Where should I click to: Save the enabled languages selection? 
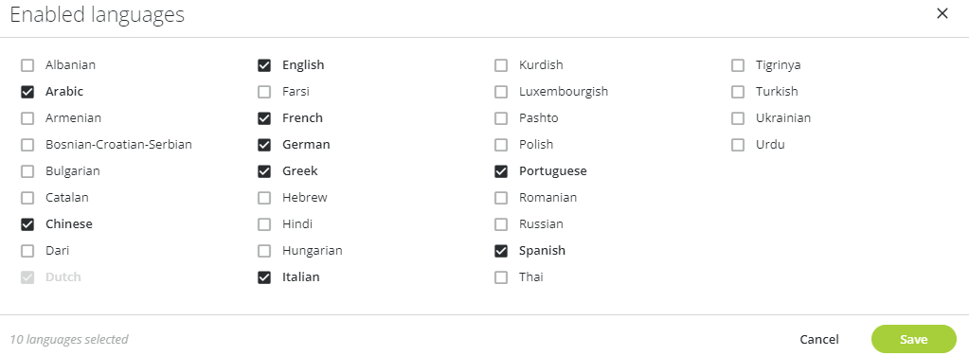coord(913,339)
